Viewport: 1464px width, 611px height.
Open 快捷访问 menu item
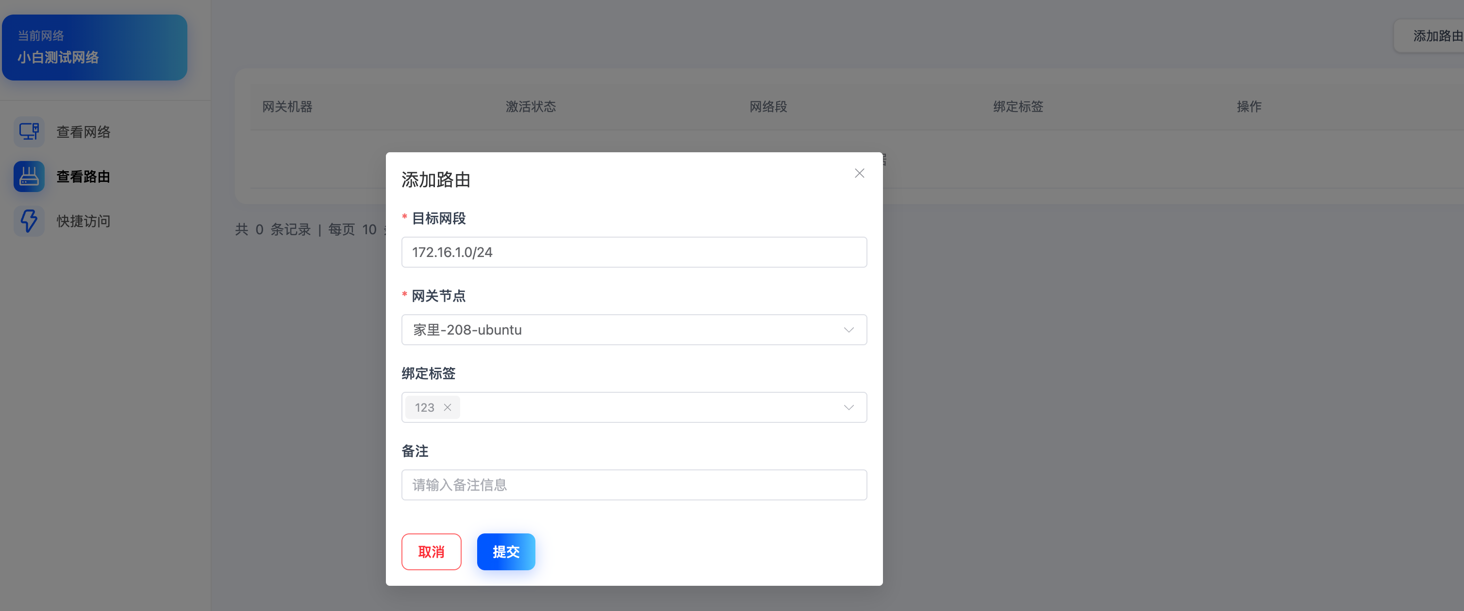pos(83,221)
